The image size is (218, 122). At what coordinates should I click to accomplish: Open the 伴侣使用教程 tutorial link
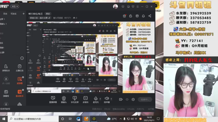click(5, 109)
